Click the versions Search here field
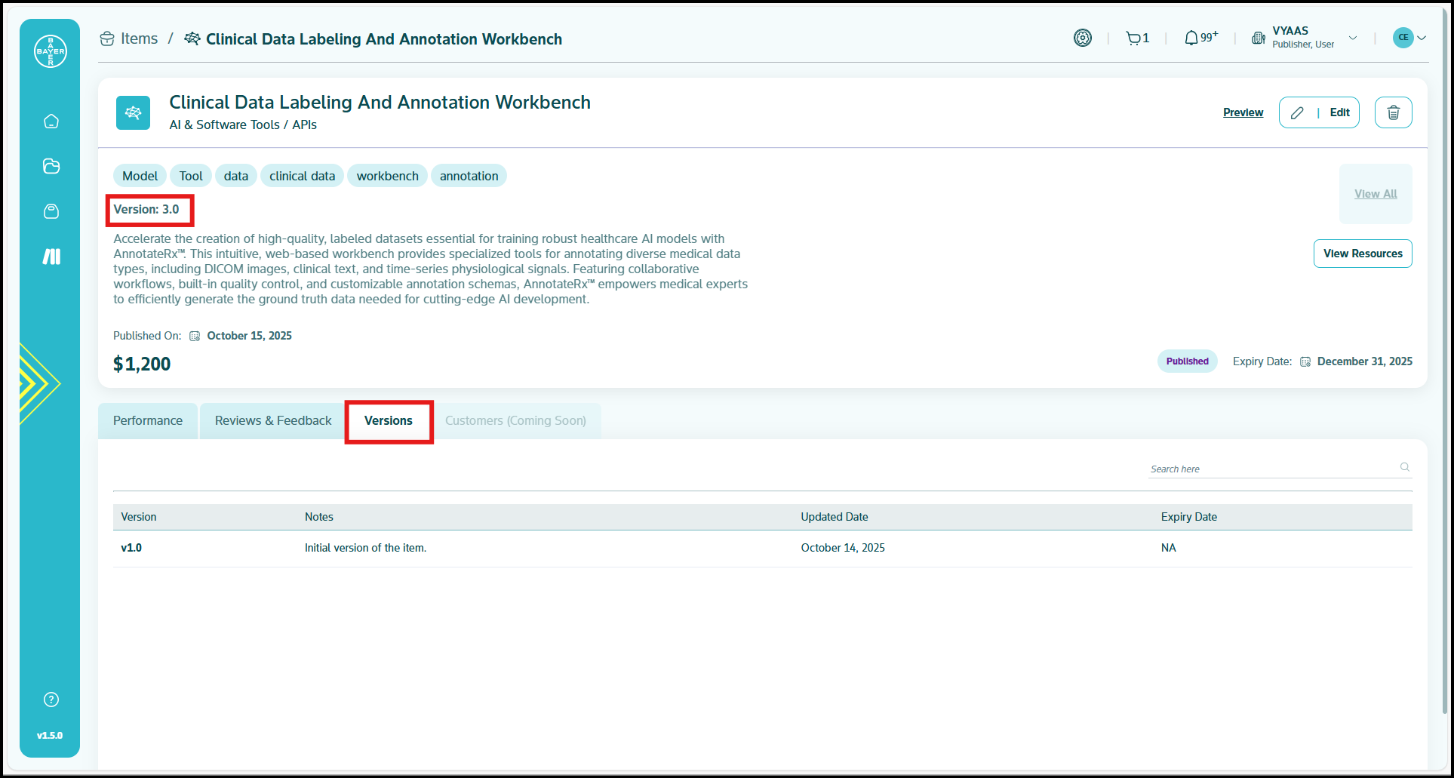This screenshot has height=778, width=1454. [1272, 469]
